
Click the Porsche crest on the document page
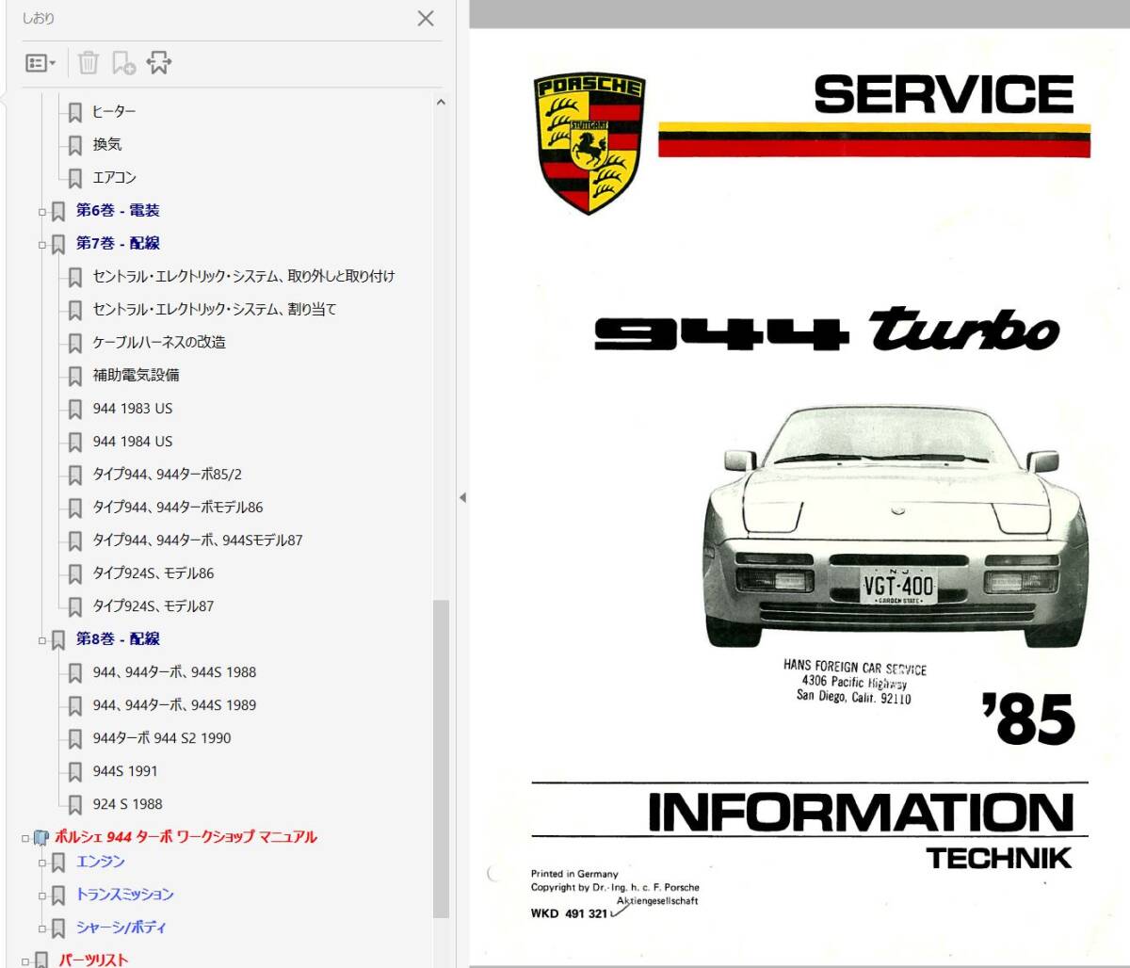point(589,143)
